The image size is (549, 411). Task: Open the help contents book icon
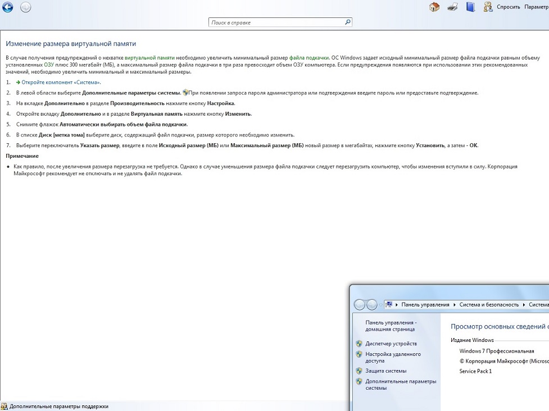click(471, 7)
